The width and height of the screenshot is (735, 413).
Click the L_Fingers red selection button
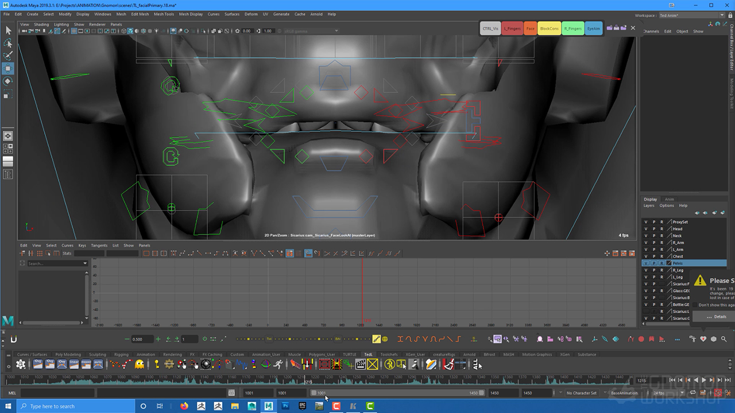tap(512, 28)
